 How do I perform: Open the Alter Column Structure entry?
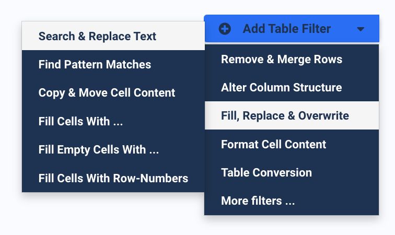[292, 87]
